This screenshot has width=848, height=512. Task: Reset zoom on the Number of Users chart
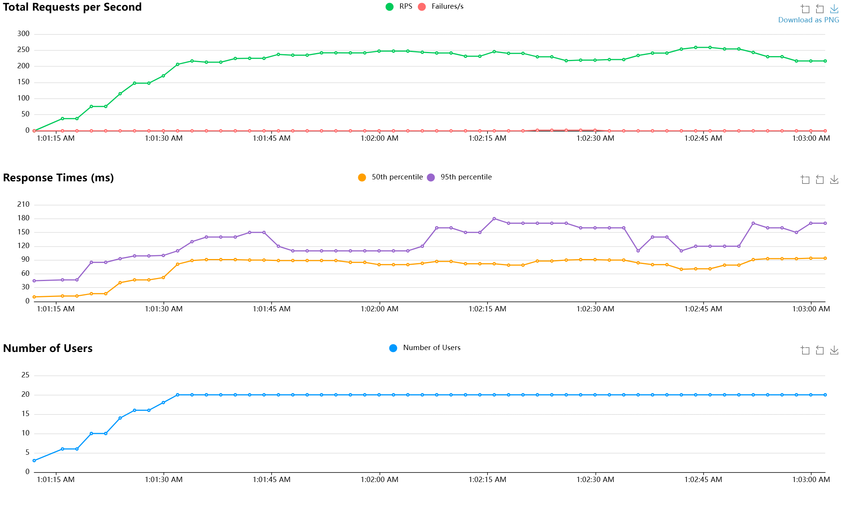(820, 350)
